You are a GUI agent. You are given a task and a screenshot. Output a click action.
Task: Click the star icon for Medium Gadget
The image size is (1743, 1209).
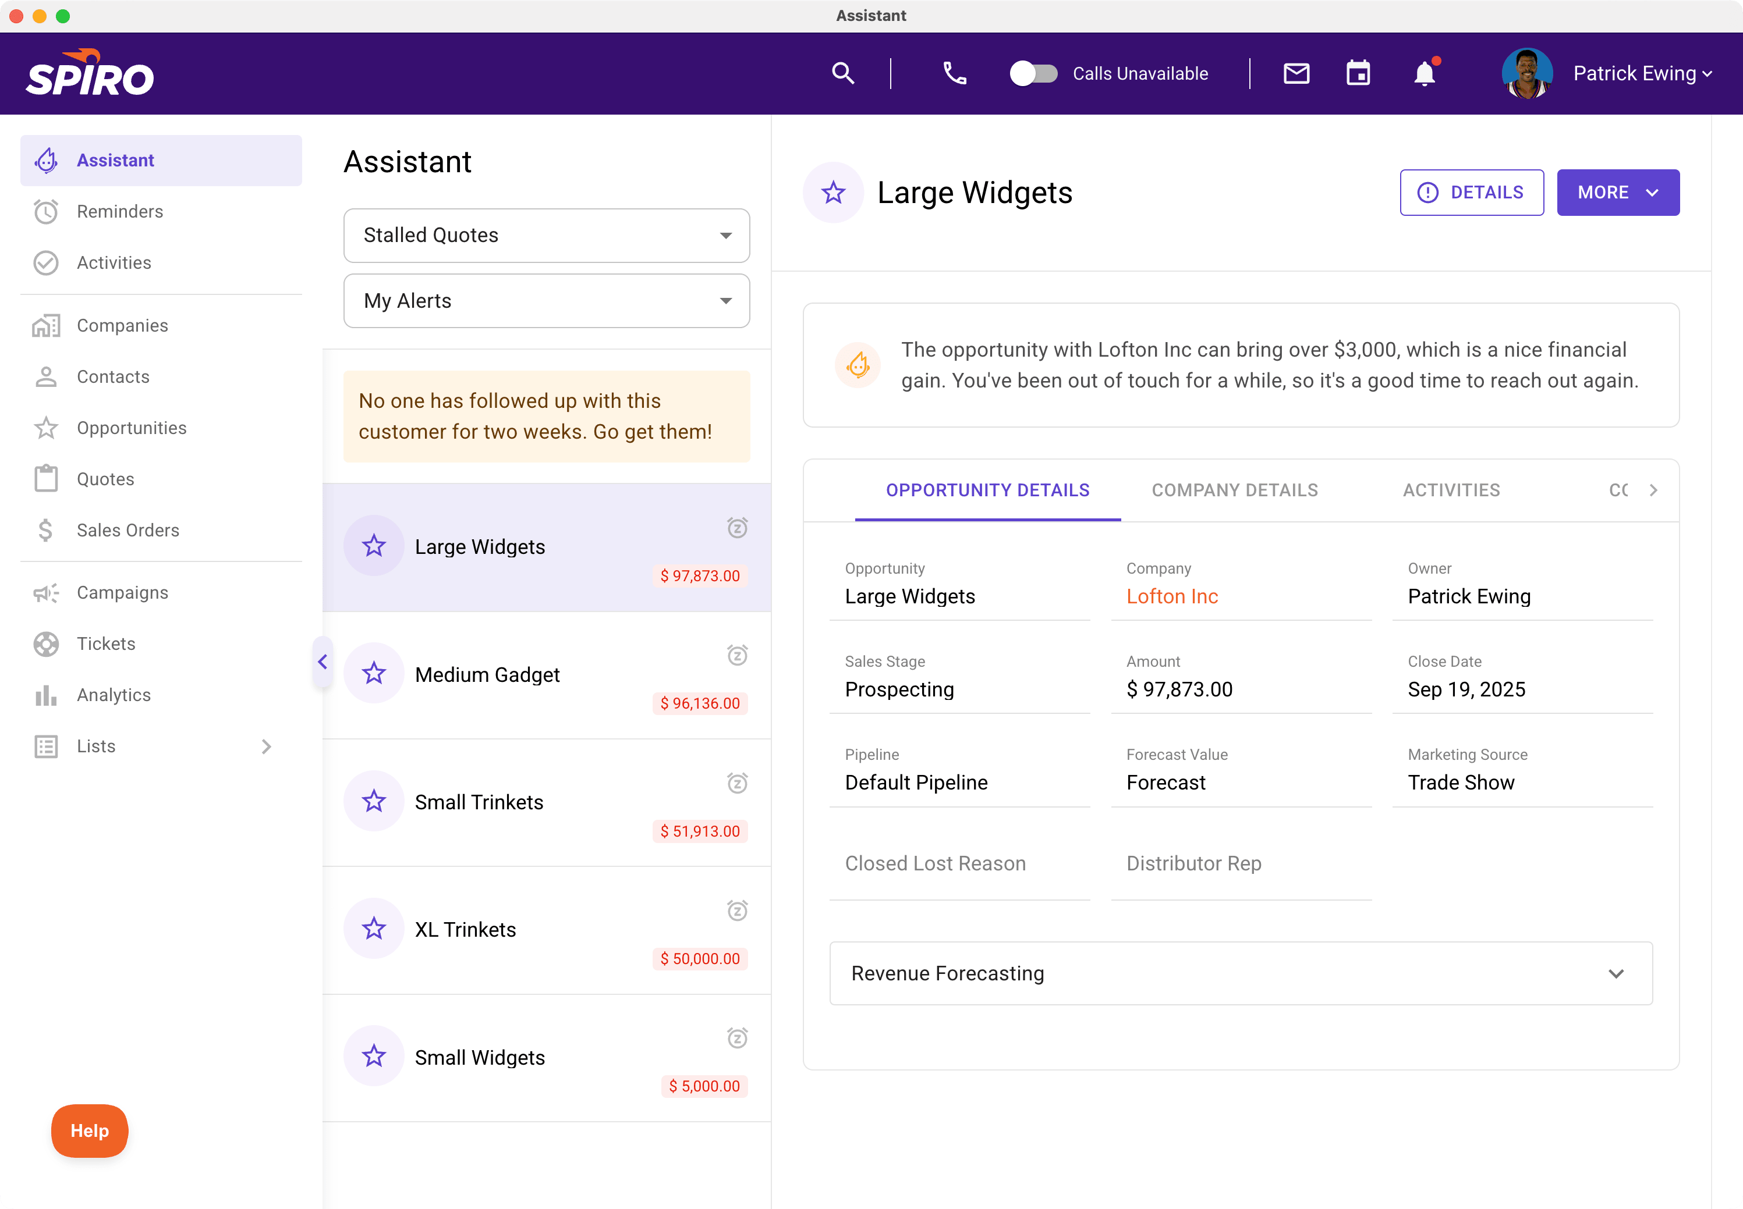(x=374, y=673)
